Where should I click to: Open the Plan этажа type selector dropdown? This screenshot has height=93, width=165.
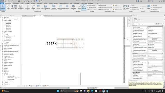(x=164, y=20)
